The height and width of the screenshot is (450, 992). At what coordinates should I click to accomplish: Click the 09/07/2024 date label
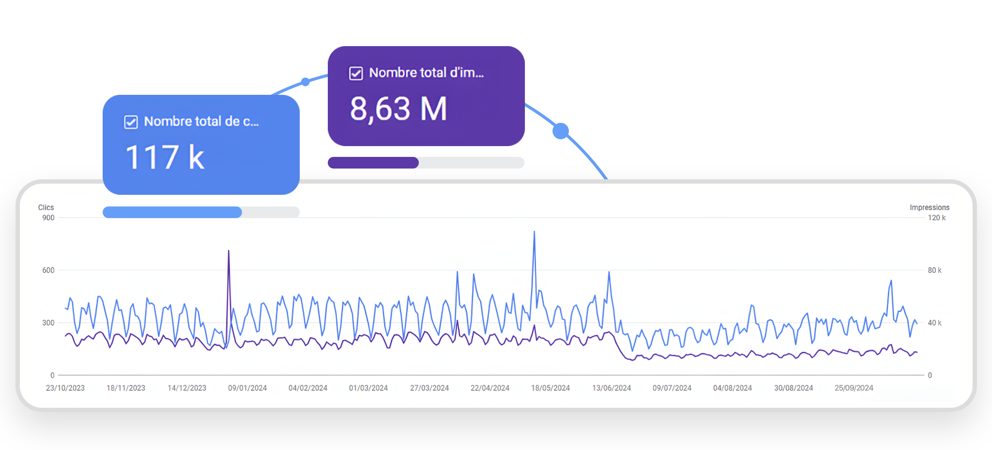click(x=672, y=388)
